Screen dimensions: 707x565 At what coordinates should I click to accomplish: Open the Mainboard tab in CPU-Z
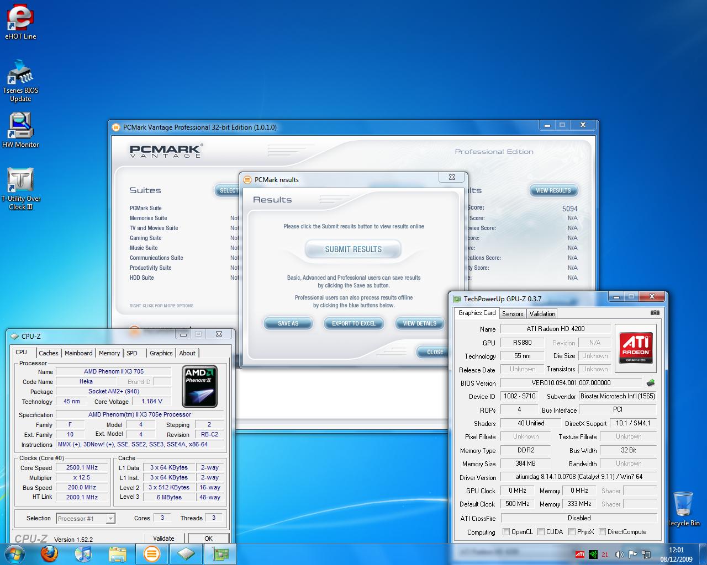click(78, 353)
